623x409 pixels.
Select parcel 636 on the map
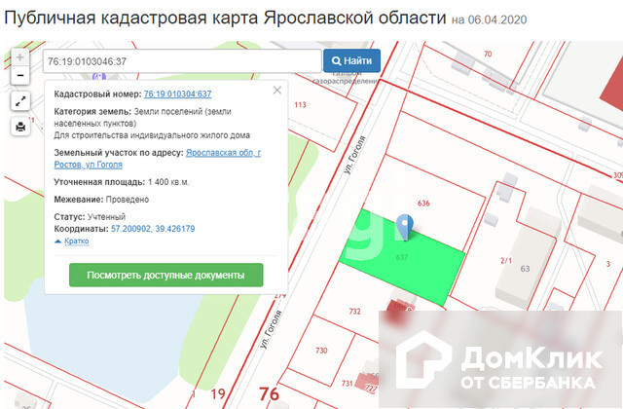coord(424,204)
